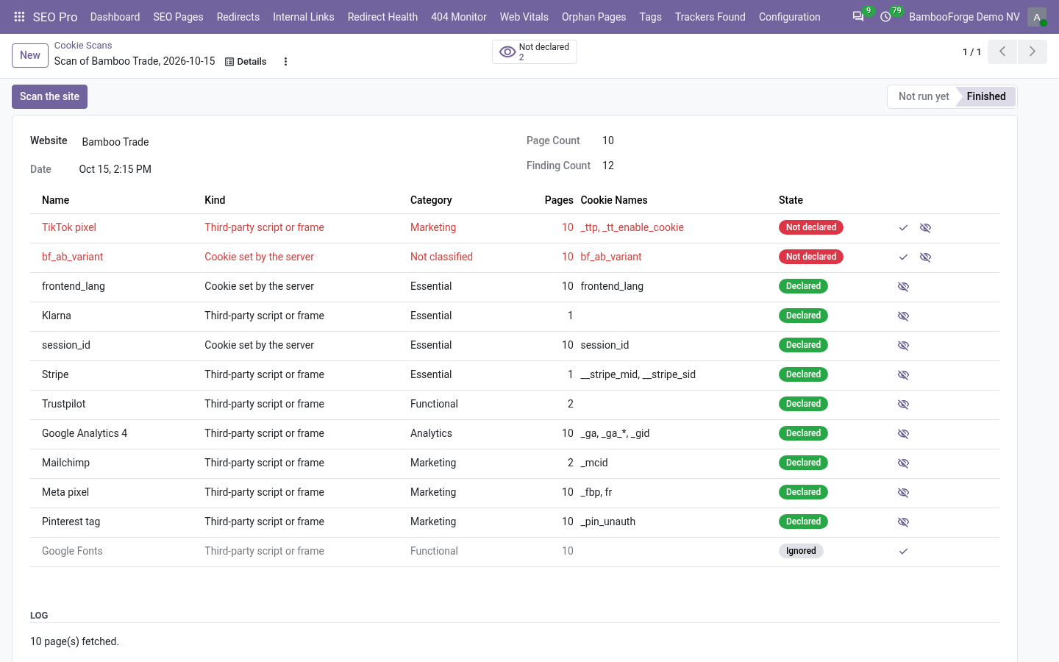Click eye-slash icon for Mailchimp row

tap(903, 463)
